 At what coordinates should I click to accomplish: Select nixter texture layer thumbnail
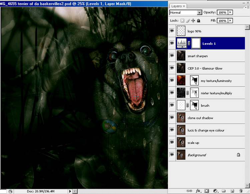(x=181, y=93)
